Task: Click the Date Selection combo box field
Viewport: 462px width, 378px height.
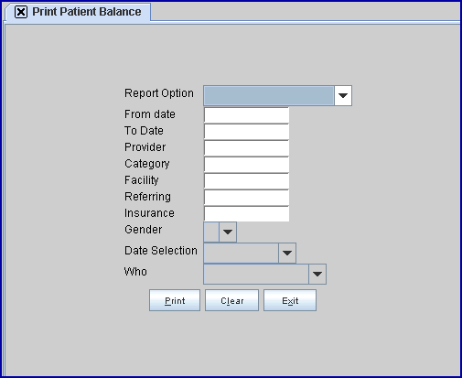Action: pyautogui.click(x=241, y=254)
